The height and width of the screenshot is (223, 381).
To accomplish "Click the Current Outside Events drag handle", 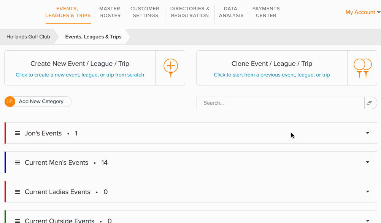I will [17, 221].
